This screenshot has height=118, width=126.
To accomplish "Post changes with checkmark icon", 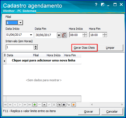I will (49, 105).
